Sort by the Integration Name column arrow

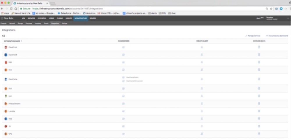tap(21, 41)
